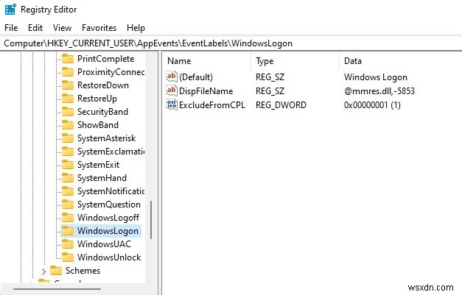Image resolution: width=462 pixels, height=295 pixels.
Task: Select the SystemQuestion folder icon
Action: [68, 205]
